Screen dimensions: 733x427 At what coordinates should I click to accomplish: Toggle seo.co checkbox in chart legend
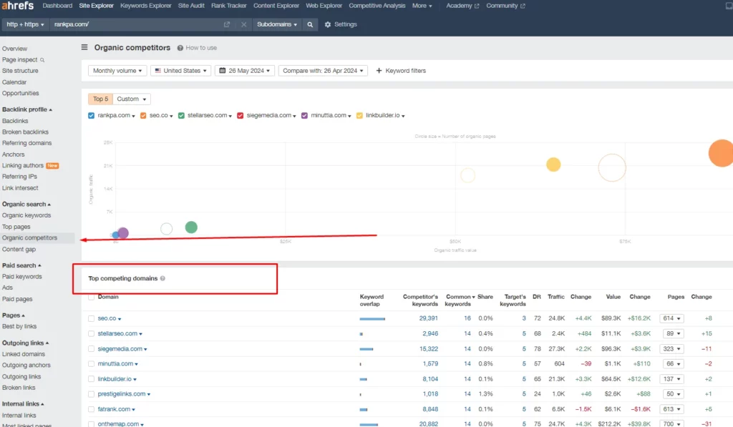click(143, 115)
